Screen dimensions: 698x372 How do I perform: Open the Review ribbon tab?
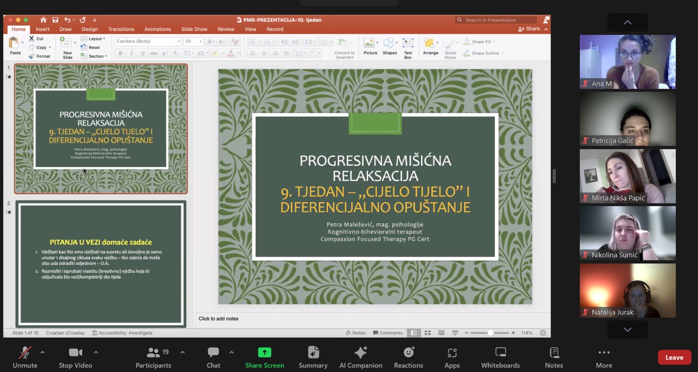click(x=226, y=29)
